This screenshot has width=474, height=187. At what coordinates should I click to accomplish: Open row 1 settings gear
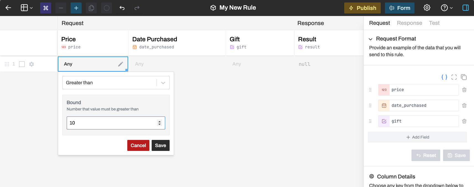pyautogui.click(x=32, y=64)
